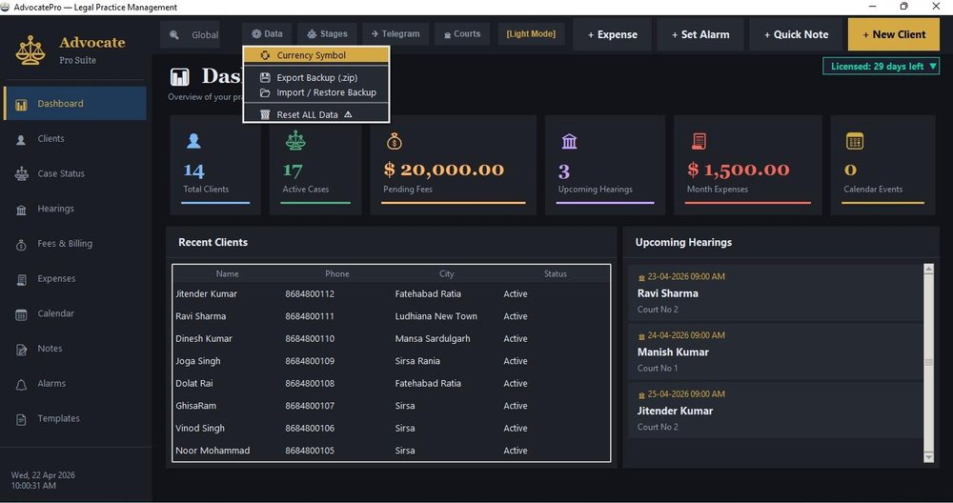Open the Pending Fees $ 20,000.00 card

point(453,165)
